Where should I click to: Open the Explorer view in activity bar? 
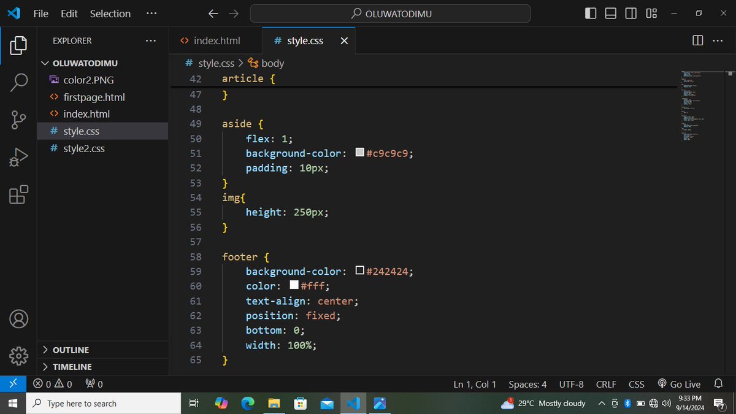[x=18, y=45]
